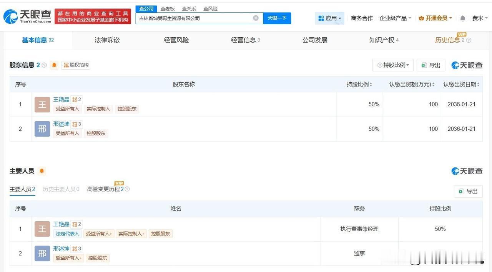Click the notification bell in top bar
The height and width of the screenshot is (272, 492).
(x=463, y=18)
